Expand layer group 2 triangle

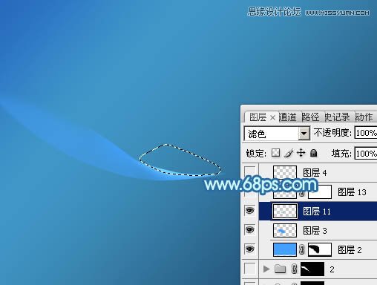pyautogui.click(x=266, y=269)
